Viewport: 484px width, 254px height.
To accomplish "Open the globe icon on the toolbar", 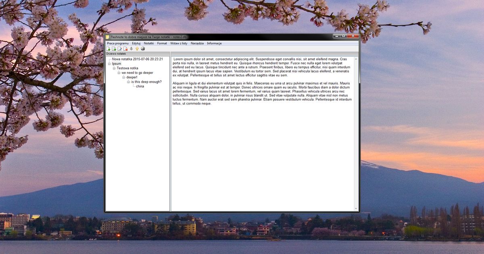I will 143,49.
